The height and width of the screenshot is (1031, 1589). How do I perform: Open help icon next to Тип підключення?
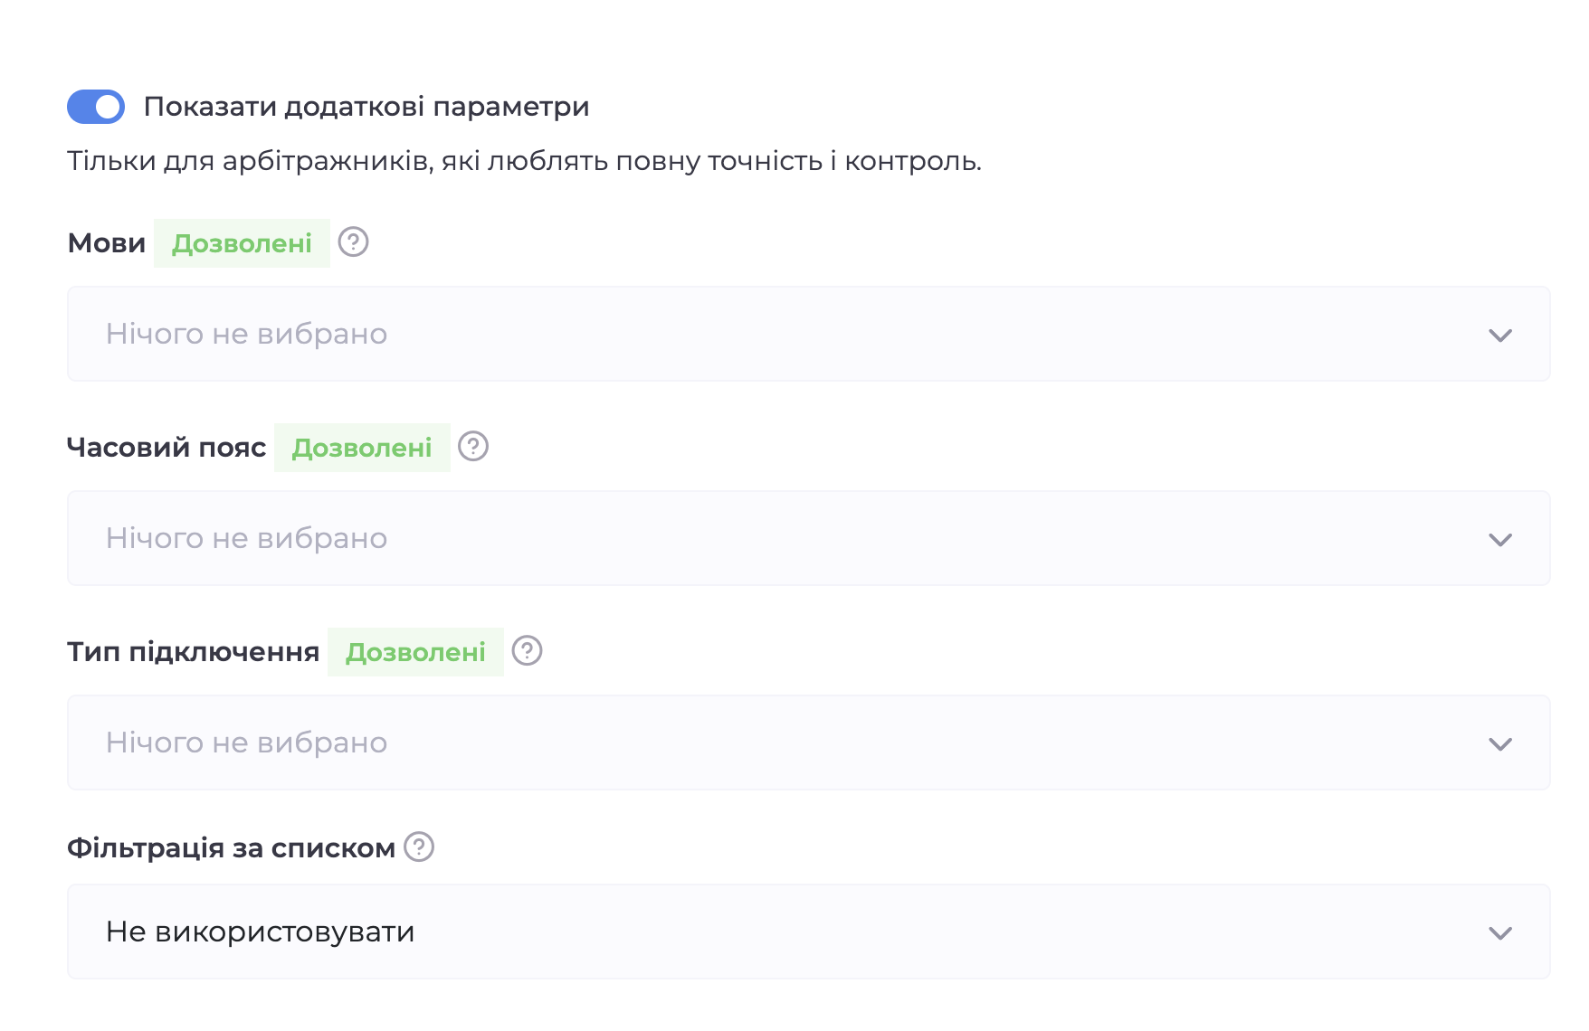[x=526, y=650]
